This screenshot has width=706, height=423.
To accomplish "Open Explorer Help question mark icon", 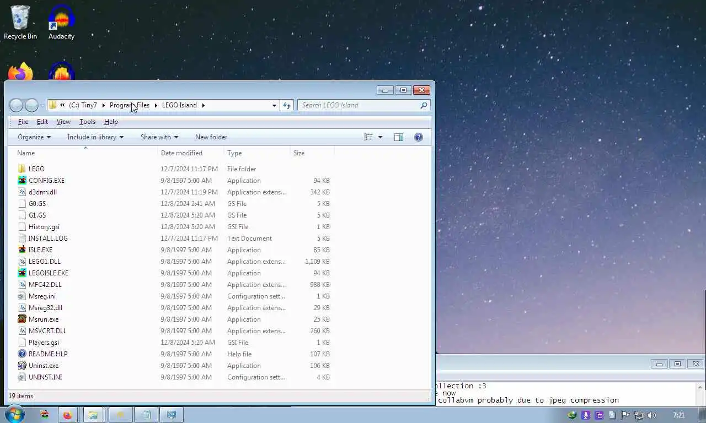I will 419,137.
